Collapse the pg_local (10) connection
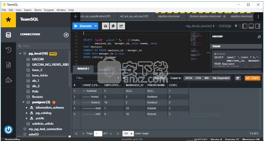This screenshot has height=141, width=267. coord(20,53)
